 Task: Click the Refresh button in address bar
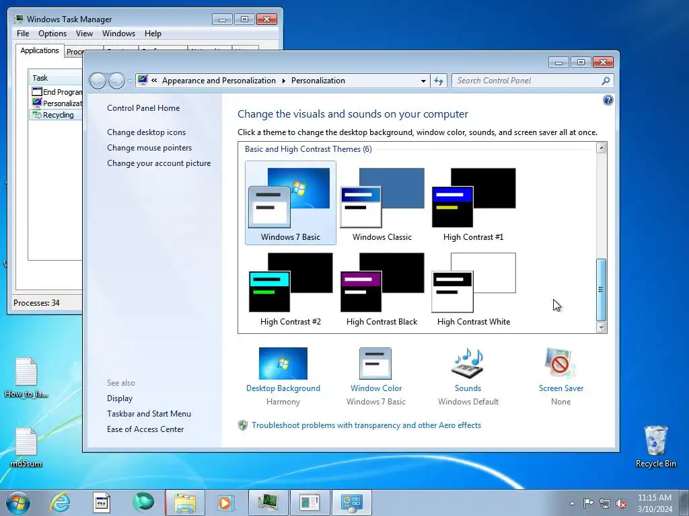439,81
